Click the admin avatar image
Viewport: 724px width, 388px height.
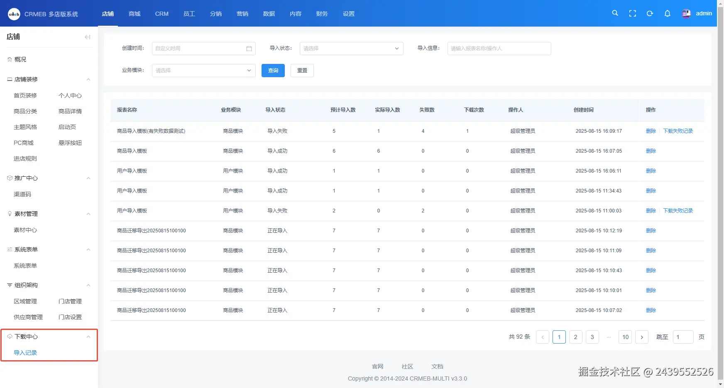[x=686, y=13]
